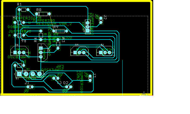The width and height of the screenshot is (190, 114).
Task: Click the rightmost pad of transistor Q4
Action: [84, 53]
